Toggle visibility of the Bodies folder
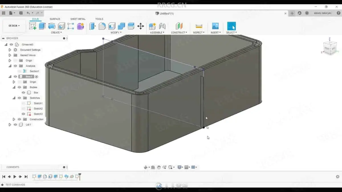This screenshot has height=192, width=342. 19,87
